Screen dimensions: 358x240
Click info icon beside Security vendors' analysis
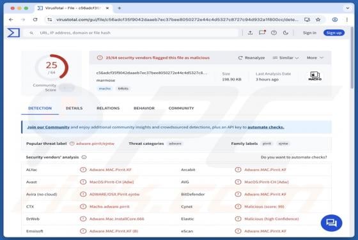[84, 157]
